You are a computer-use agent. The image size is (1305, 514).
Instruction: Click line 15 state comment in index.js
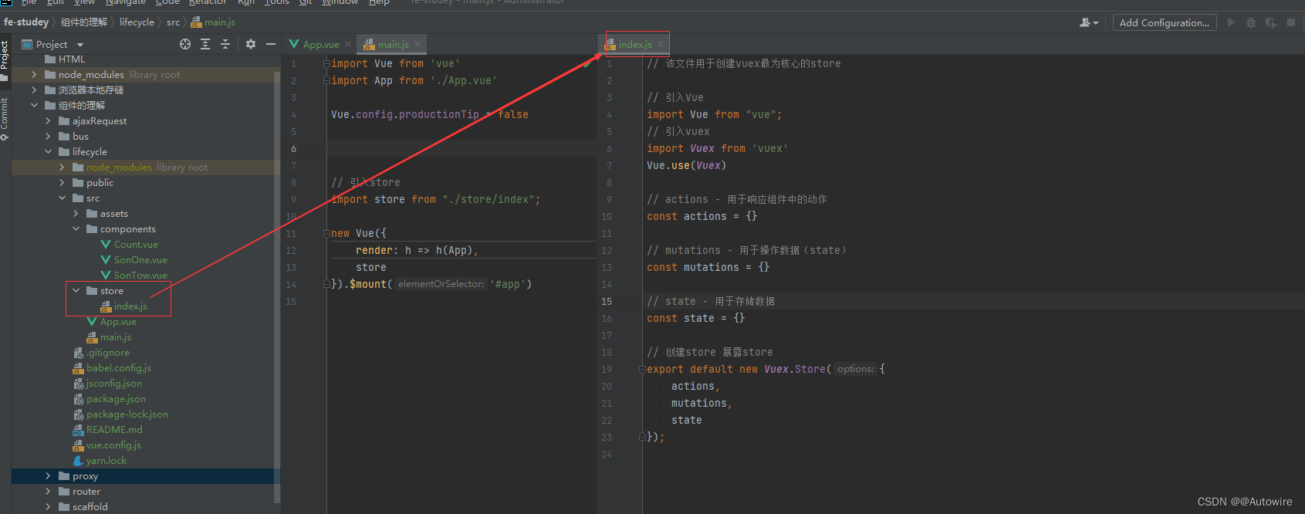click(x=711, y=301)
